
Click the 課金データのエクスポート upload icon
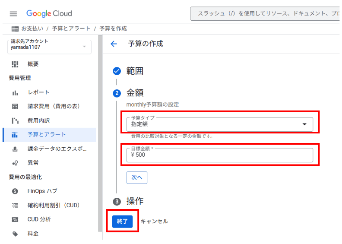(x=15, y=149)
